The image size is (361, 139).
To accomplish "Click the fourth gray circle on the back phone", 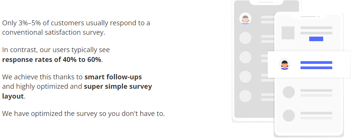I will (x=245, y=77).
